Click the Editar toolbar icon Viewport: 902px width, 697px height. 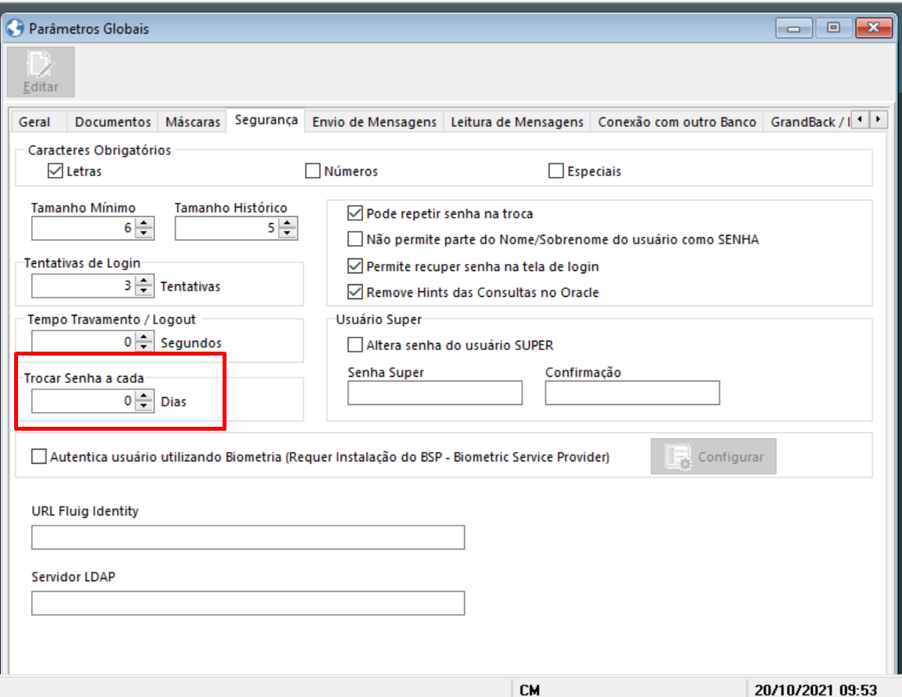coord(41,72)
